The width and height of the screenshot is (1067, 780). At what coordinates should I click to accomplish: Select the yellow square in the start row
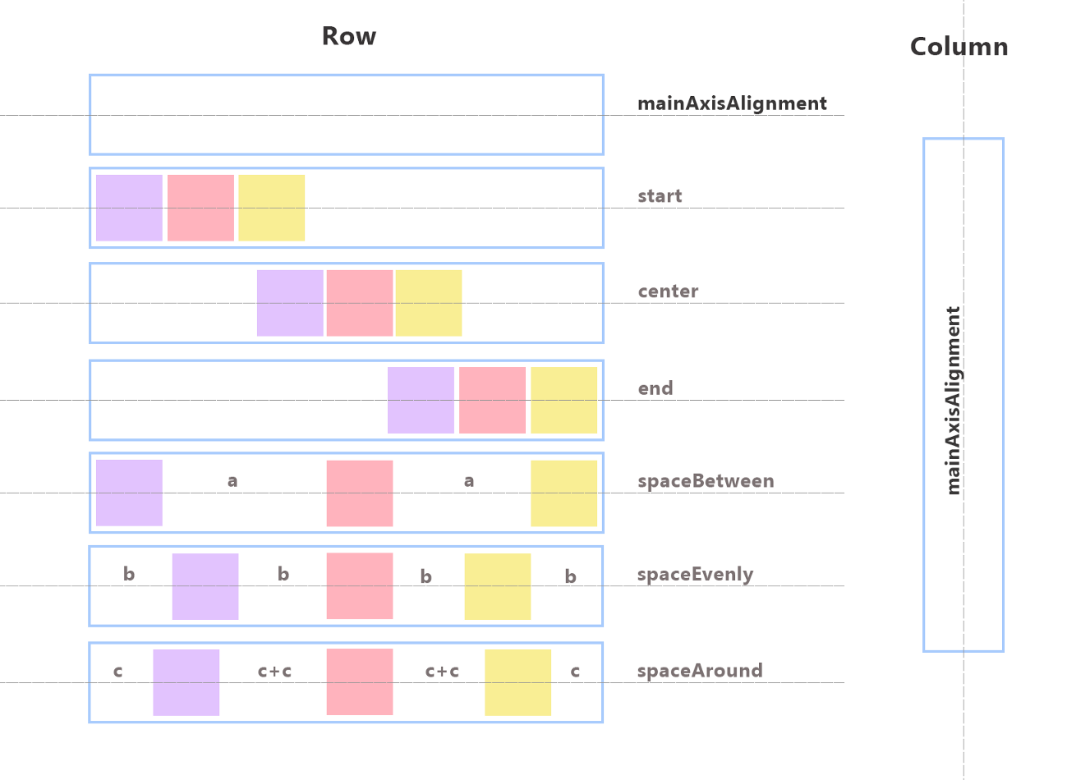(272, 208)
